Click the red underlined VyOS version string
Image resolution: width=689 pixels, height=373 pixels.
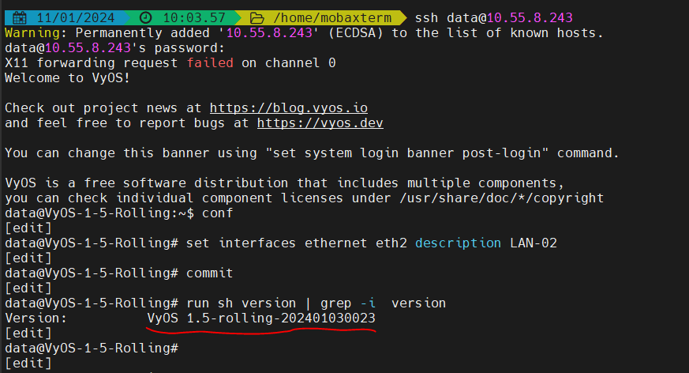pyautogui.click(x=261, y=318)
